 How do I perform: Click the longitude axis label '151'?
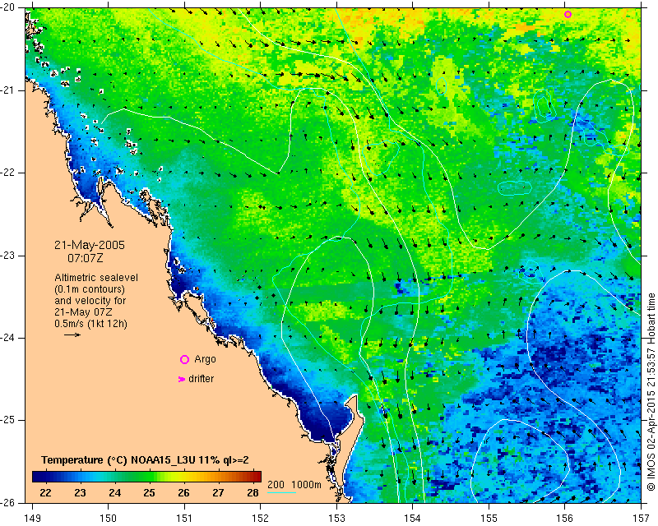pos(184,518)
